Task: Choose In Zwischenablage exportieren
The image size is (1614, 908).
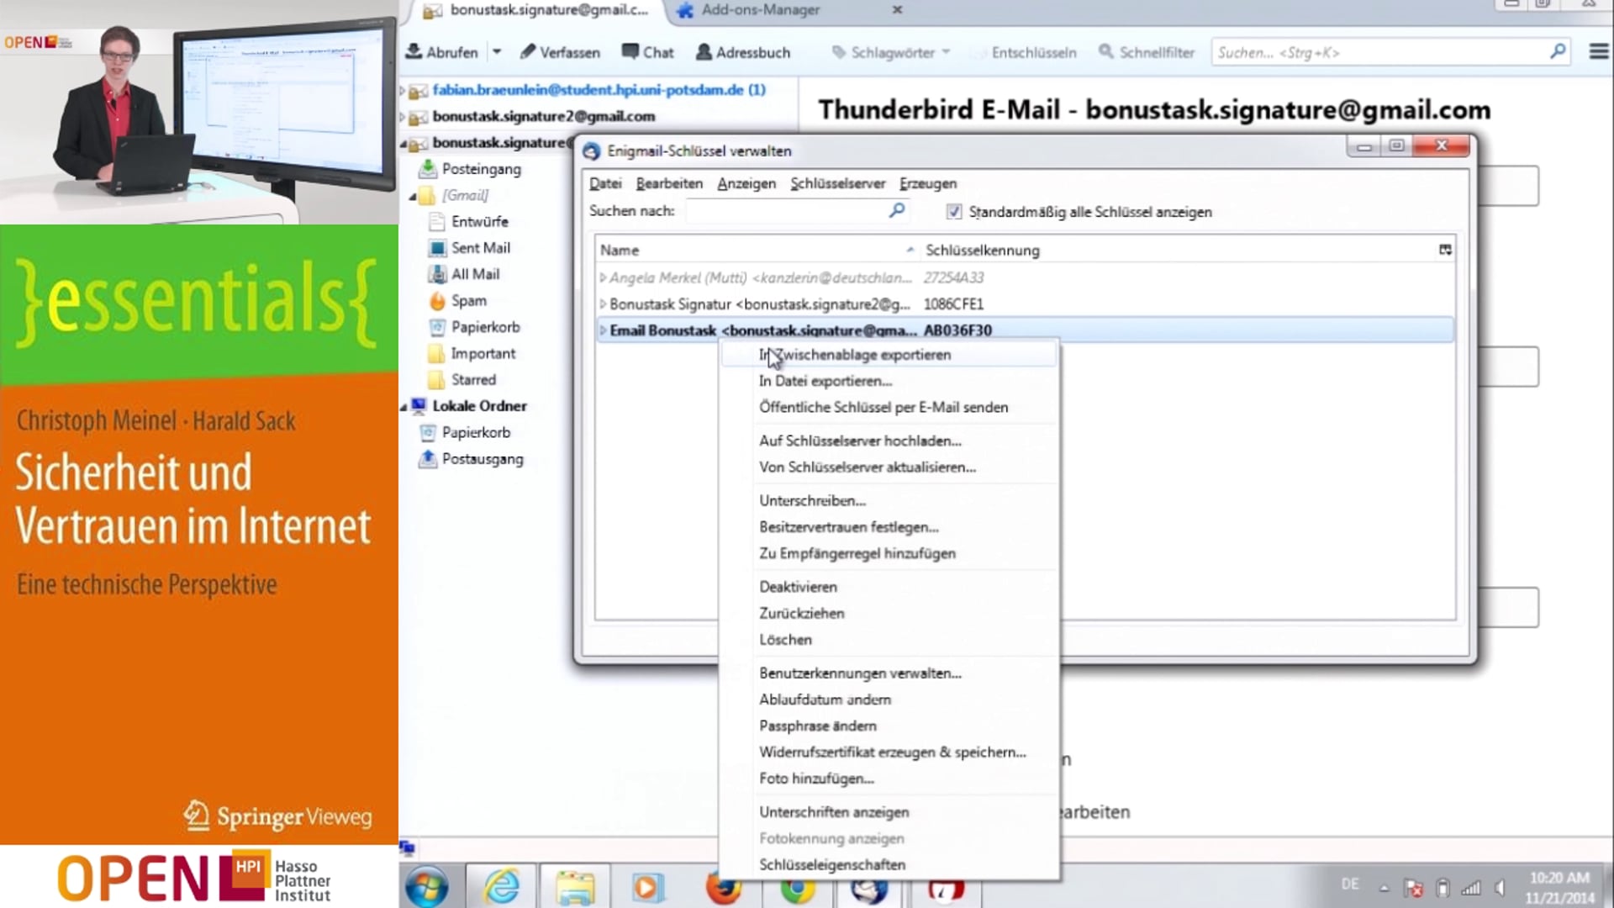Action: [889, 355]
